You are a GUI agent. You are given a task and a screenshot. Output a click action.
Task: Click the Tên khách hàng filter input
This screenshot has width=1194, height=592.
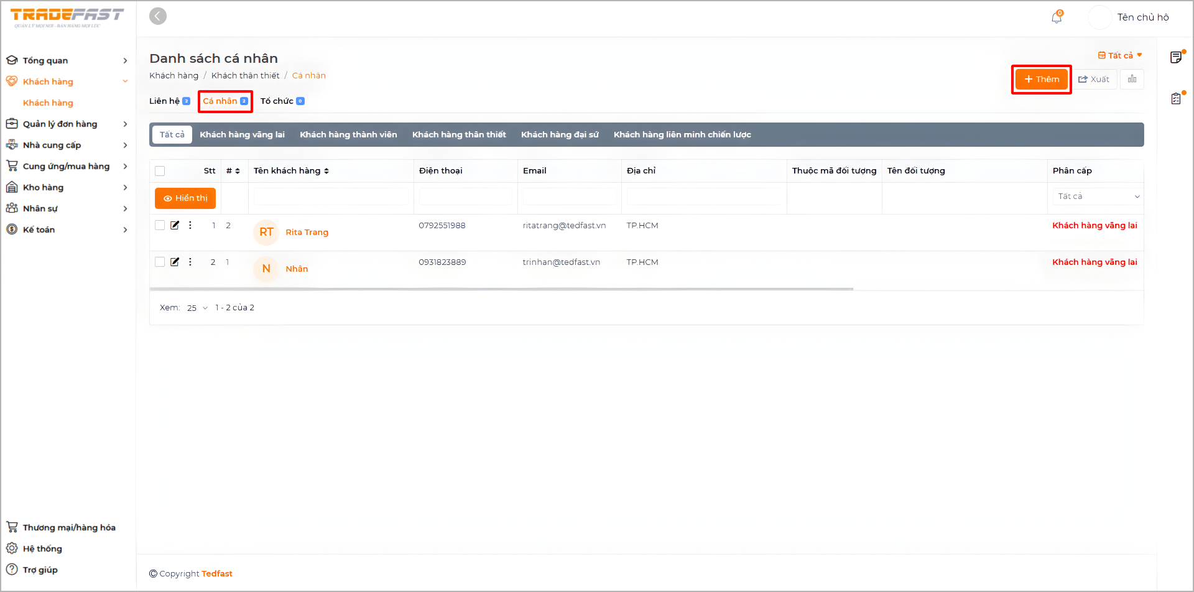[x=331, y=197]
